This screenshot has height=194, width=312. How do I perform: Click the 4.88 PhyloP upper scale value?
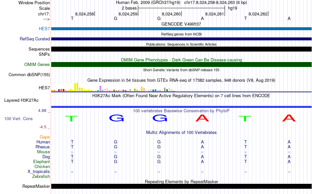[42, 111]
